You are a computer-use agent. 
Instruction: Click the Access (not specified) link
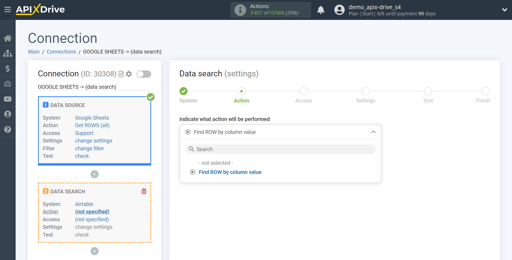click(x=92, y=219)
